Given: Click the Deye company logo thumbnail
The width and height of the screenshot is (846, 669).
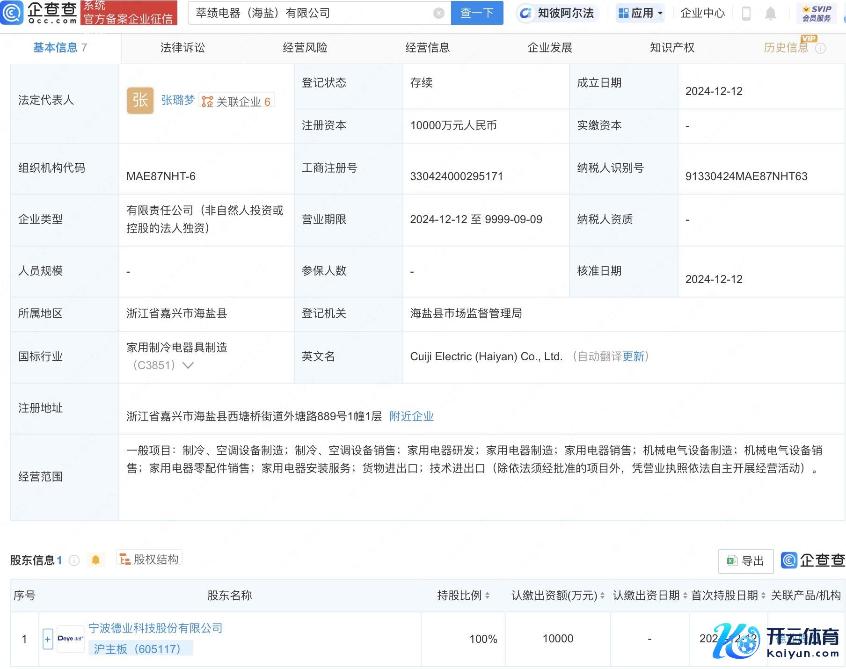Looking at the screenshot, I should pos(70,639).
